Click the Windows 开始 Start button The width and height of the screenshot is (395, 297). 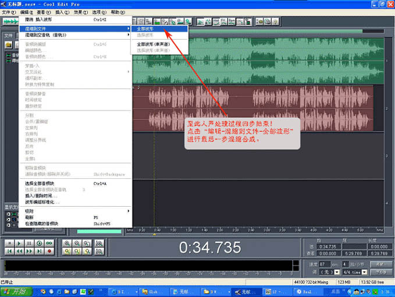[x=17, y=292]
